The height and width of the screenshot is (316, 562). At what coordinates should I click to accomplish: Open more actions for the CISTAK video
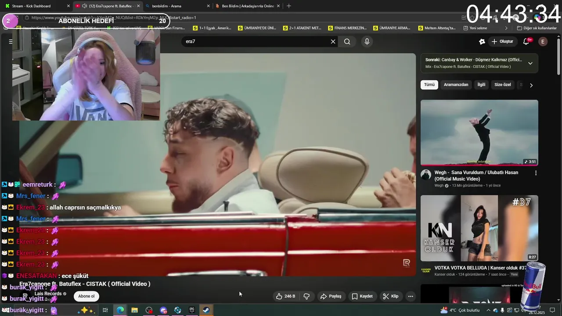[411, 296]
